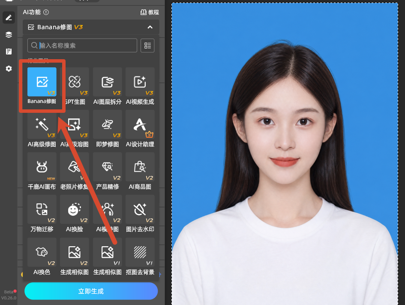Open the 教程 tutorial link
405x305 pixels.
pos(150,12)
